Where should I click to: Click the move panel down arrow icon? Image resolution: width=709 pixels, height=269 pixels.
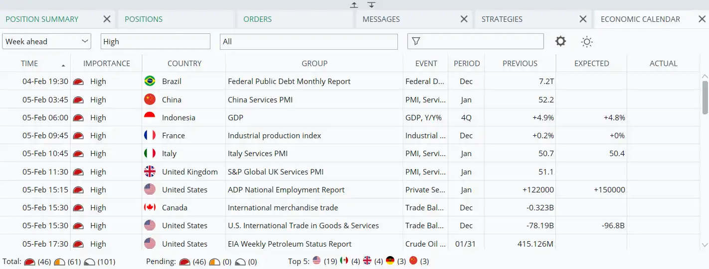pyautogui.click(x=371, y=4)
